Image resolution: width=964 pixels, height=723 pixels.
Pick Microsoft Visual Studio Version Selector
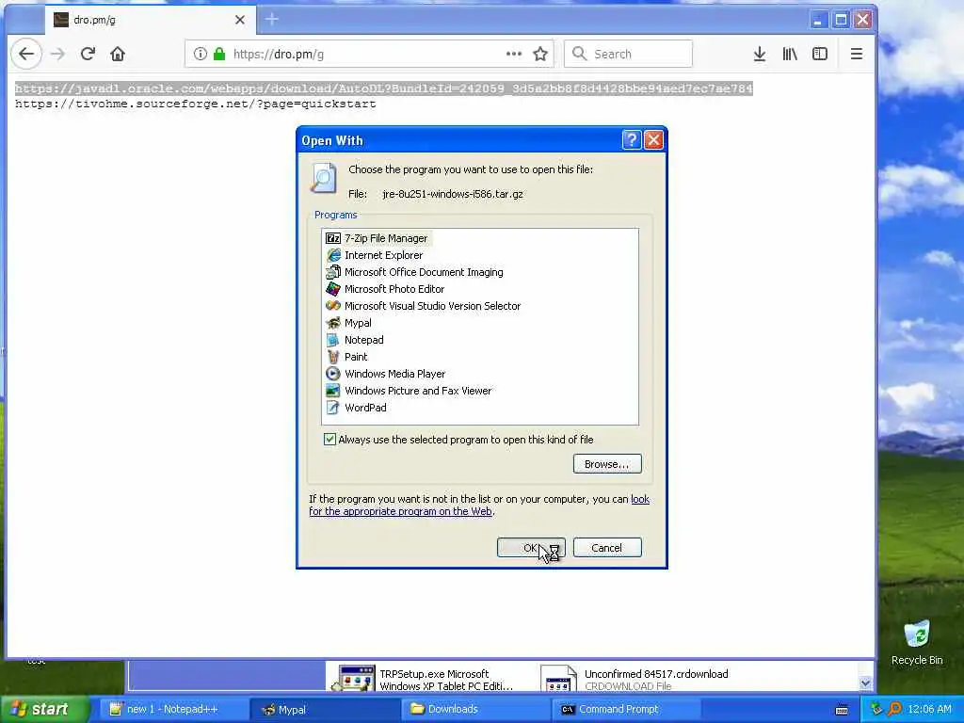424,306
